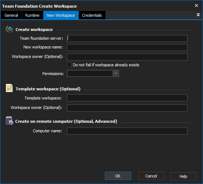This screenshot has width=203, height=184.
Task: Open Help for this action
Action: click(183, 176)
